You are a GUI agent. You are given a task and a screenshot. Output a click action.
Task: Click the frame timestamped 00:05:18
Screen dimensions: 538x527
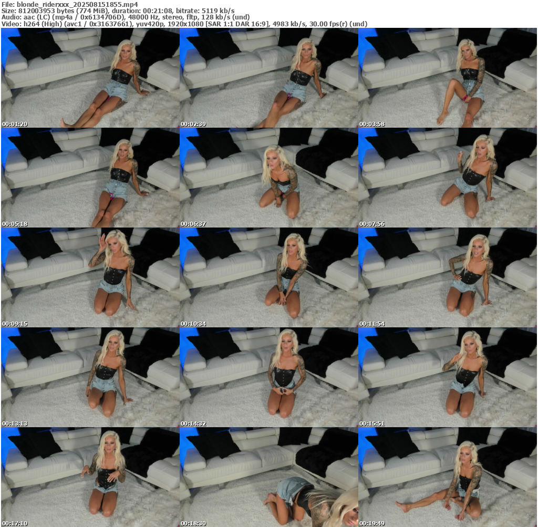tap(90, 178)
